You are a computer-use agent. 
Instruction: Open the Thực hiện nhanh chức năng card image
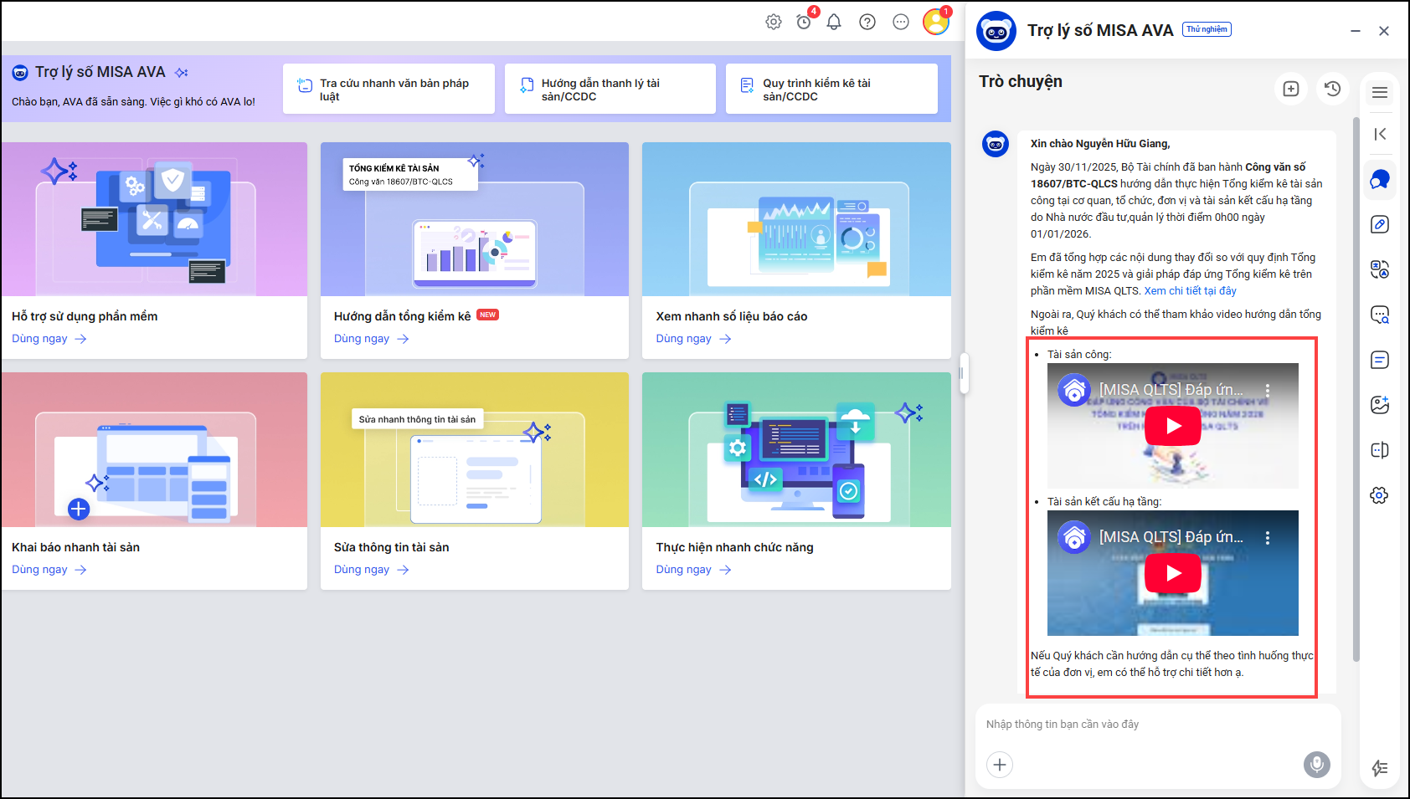[796, 450]
